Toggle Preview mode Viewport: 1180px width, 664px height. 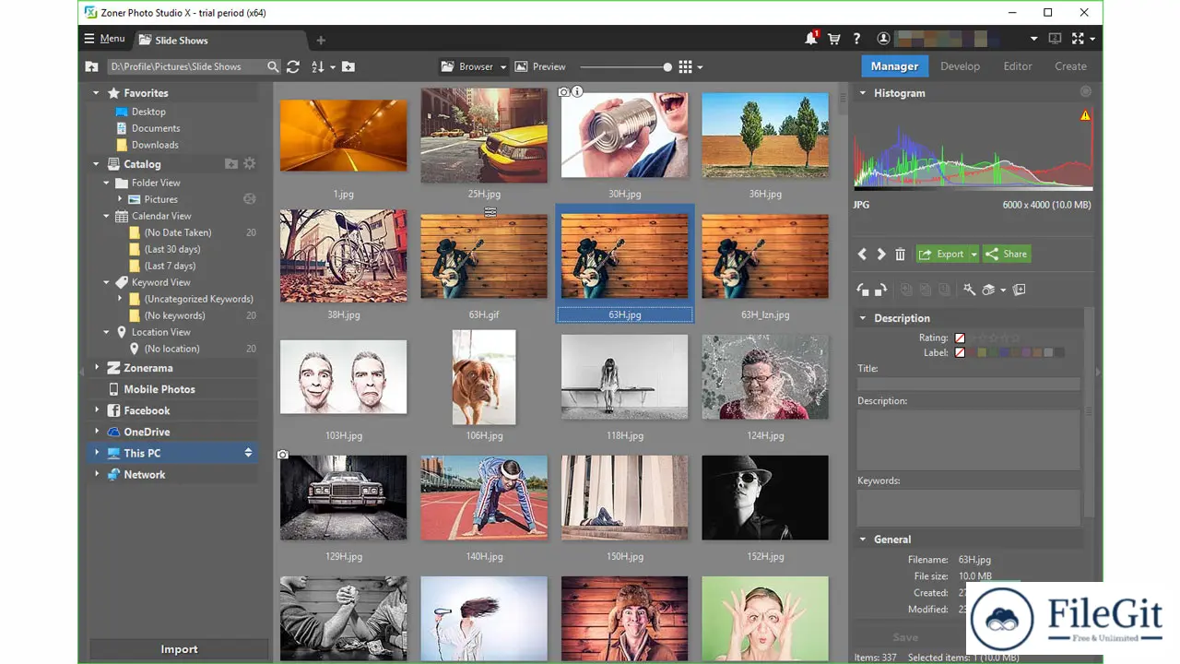pos(540,66)
